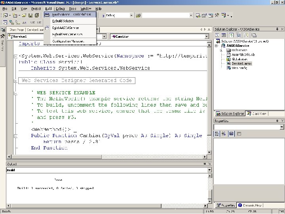
Task: Click the Copy Project icon in Solution Explorer
Action: (x=238, y=35)
